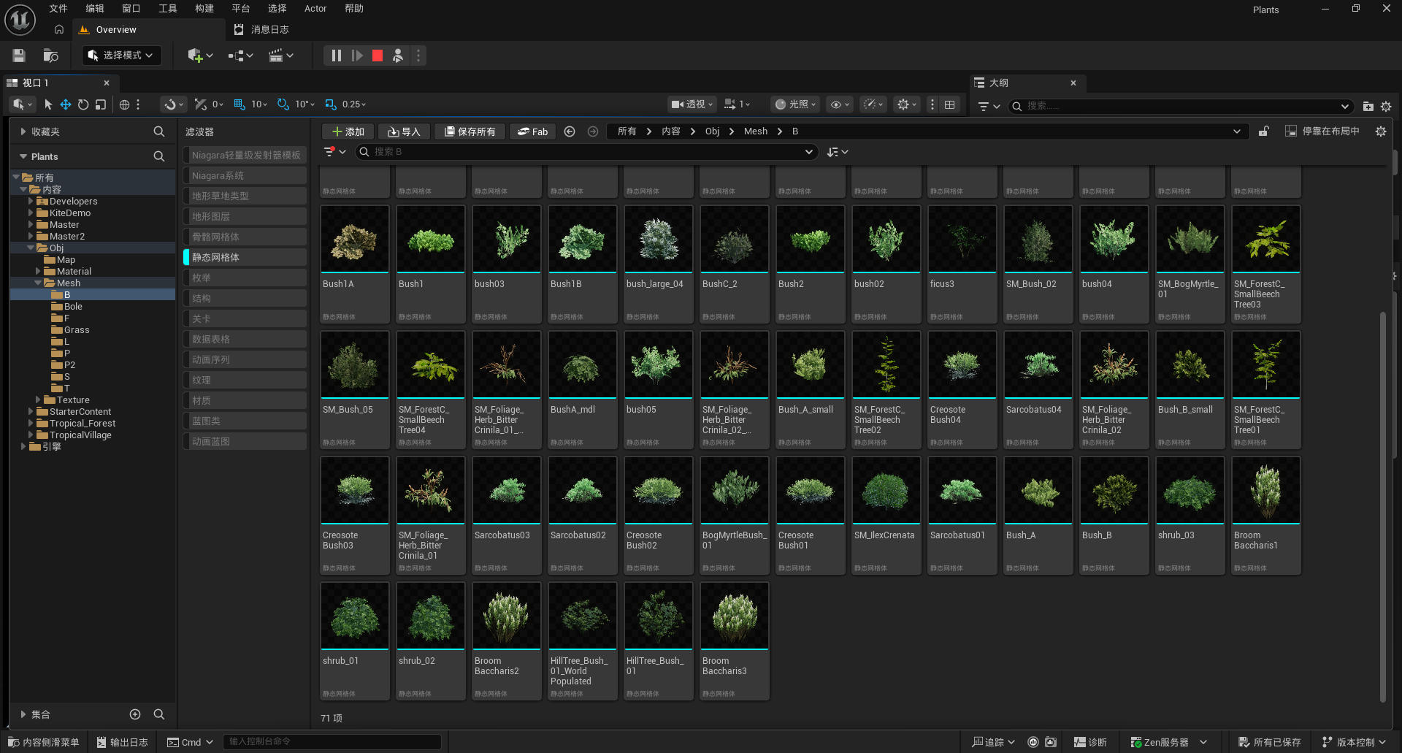Create a new folder in the outliner
The height and width of the screenshot is (753, 1402).
[1368, 107]
